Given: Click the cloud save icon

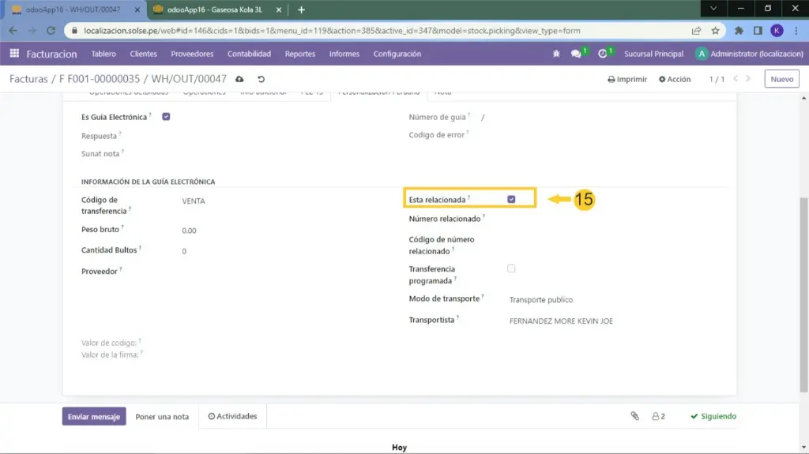Looking at the screenshot, I should pos(240,80).
